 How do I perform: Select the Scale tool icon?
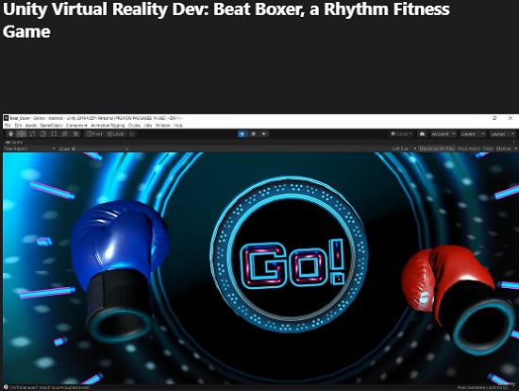coord(43,134)
